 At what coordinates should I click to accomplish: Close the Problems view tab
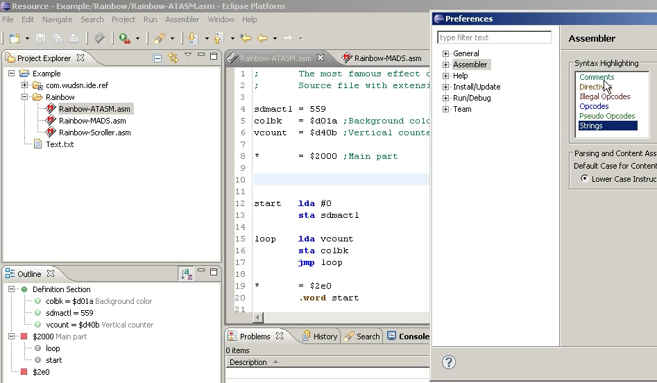pos(280,336)
